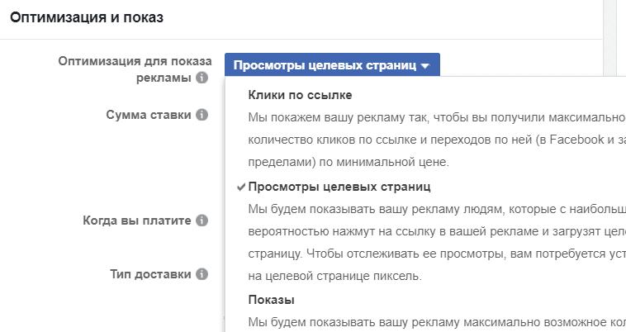Viewport: 626px width, 332px height.
Task: Click info icon beside "Оптимизация для показа рекламы"
Action: pos(201,78)
